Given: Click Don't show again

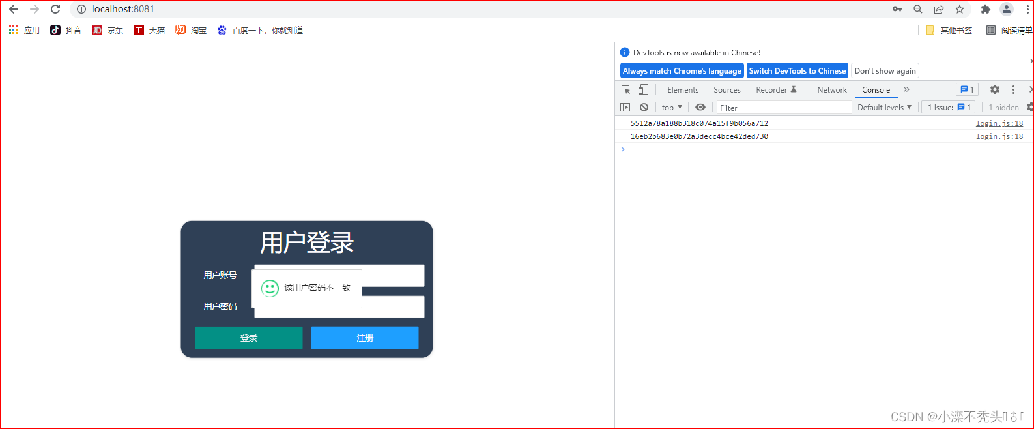Looking at the screenshot, I should pos(885,71).
